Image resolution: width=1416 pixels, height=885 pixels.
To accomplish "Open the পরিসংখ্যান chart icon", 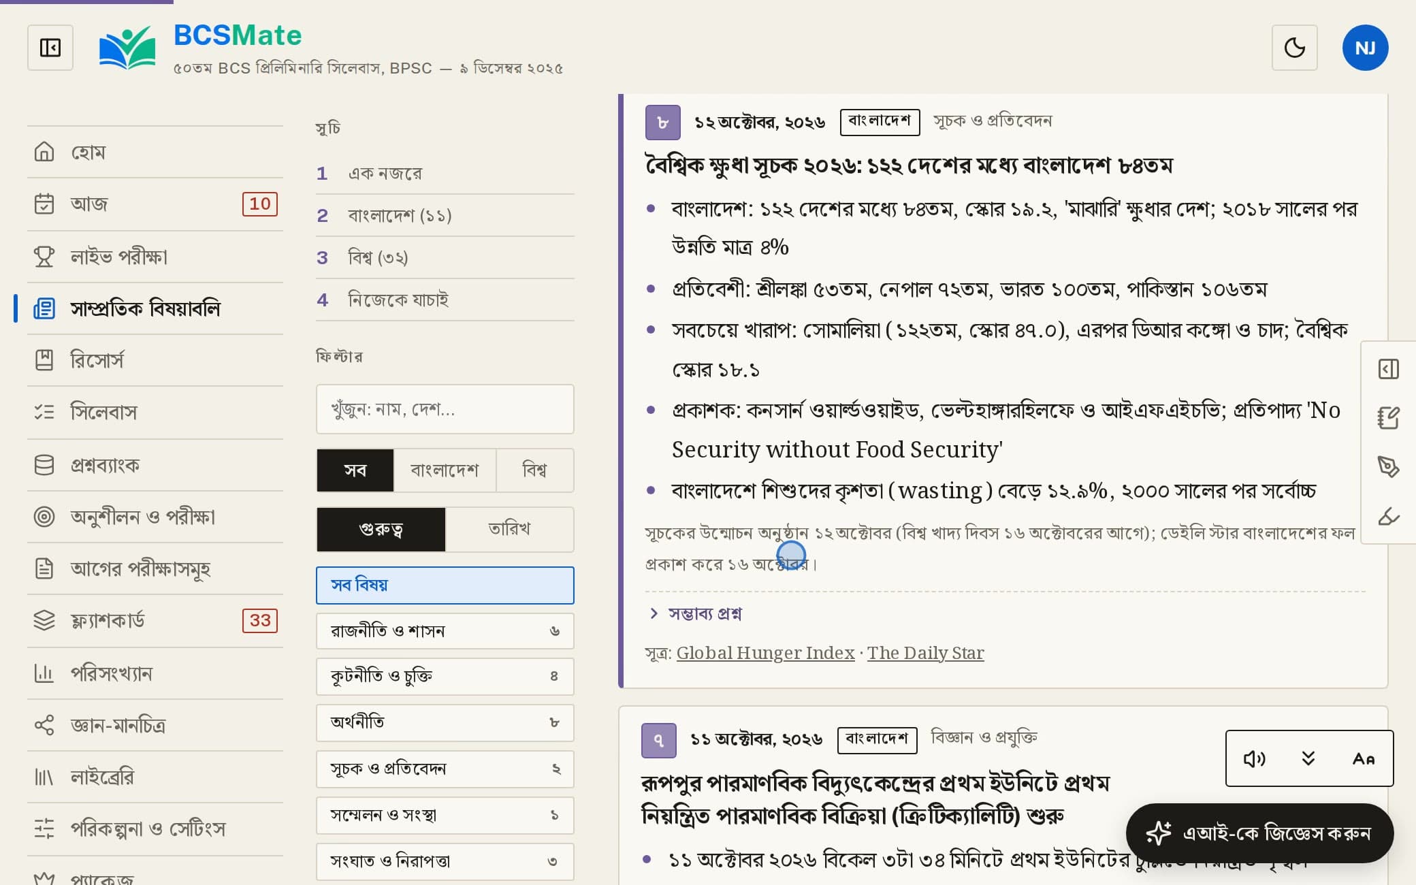I will point(44,673).
